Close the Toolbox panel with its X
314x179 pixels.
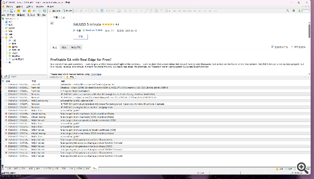click(3, 81)
